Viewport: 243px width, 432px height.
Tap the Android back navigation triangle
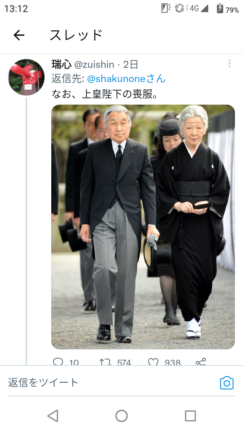coord(53,416)
